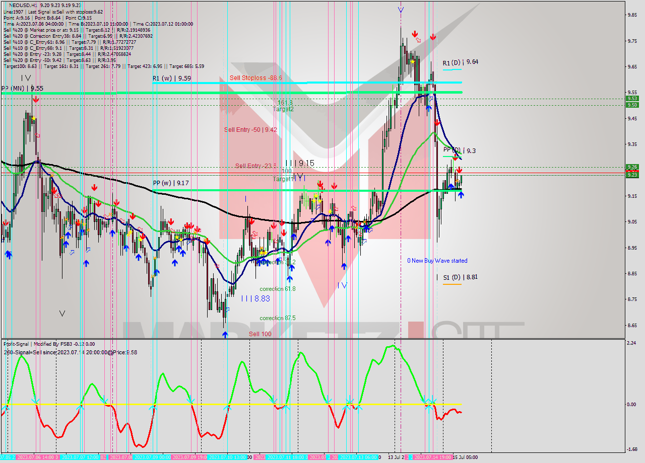Click the green 9.50 price tag on the axis

click(x=632, y=105)
